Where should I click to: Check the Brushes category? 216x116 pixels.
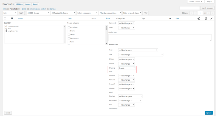69,31
